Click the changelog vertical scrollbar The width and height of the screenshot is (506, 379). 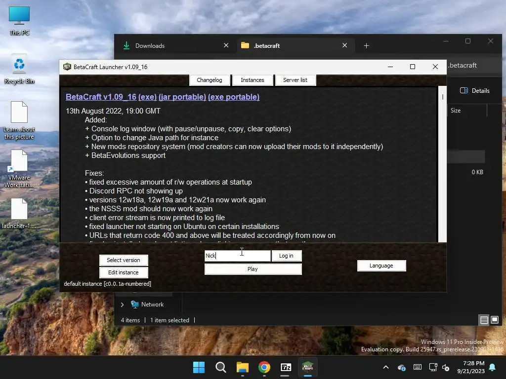pyautogui.click(x=442, y=164)
